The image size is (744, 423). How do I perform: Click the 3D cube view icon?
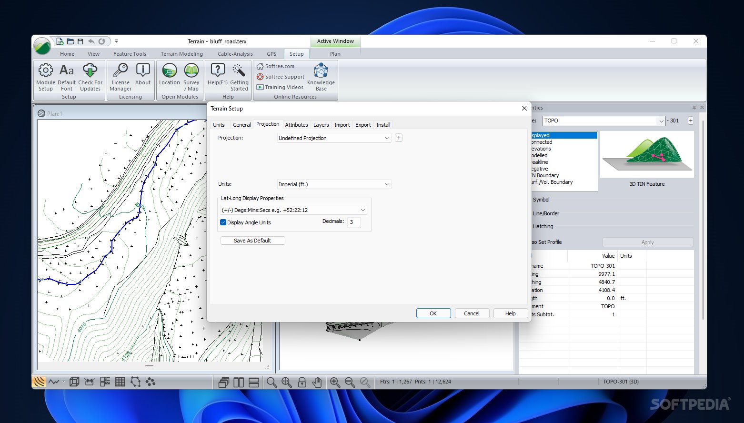point(74,382)
